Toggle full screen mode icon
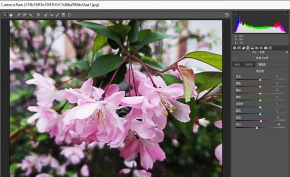Image resolution: width=290 pixels, height=177 pixels. [x=227, y=15]
